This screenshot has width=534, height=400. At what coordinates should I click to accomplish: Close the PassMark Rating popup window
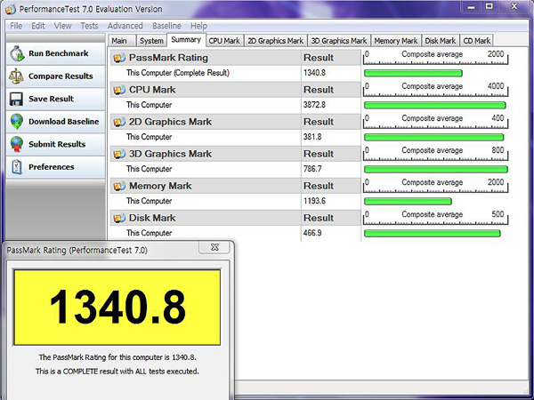[214, 248]
